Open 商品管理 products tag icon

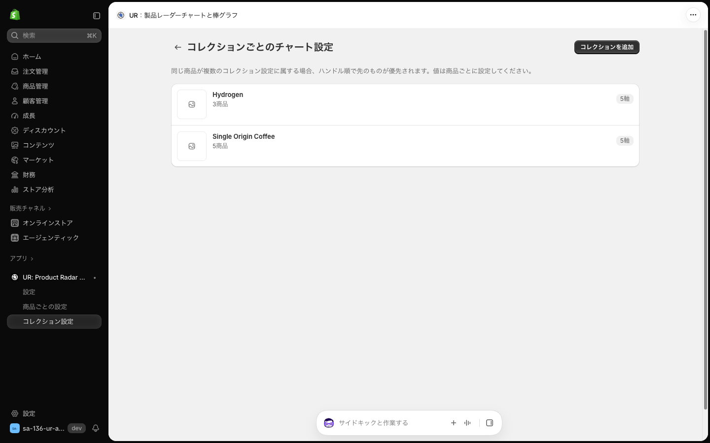tap(15, 86)
